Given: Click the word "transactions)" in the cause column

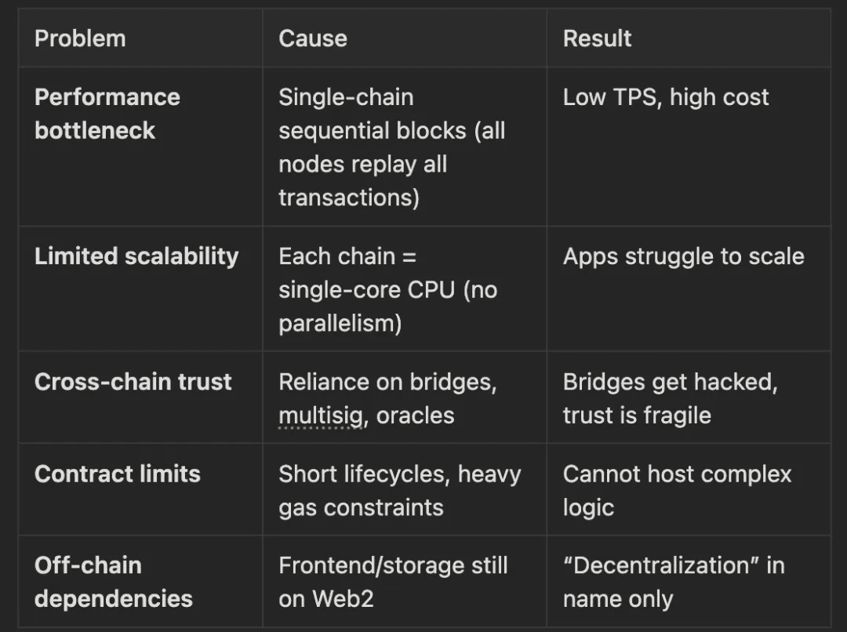Looking at the screenshot, I should click(x=349, y=197).
